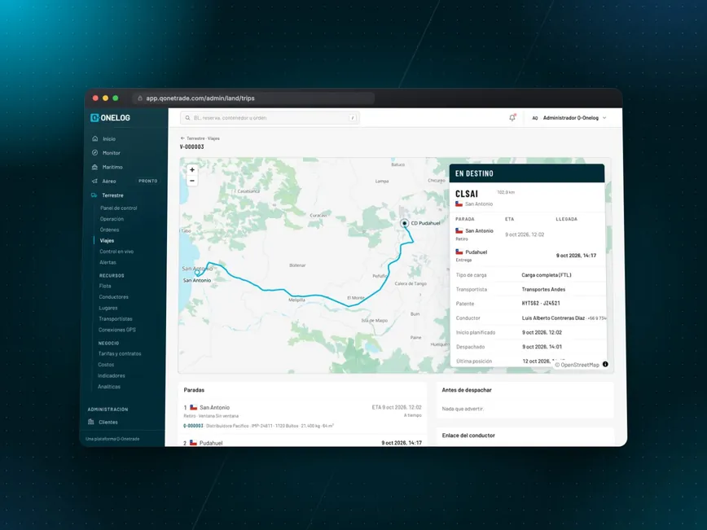This screenshot has width=707, height=530.
Task: Open the notifications bell
Action: (x=512, y=117)
